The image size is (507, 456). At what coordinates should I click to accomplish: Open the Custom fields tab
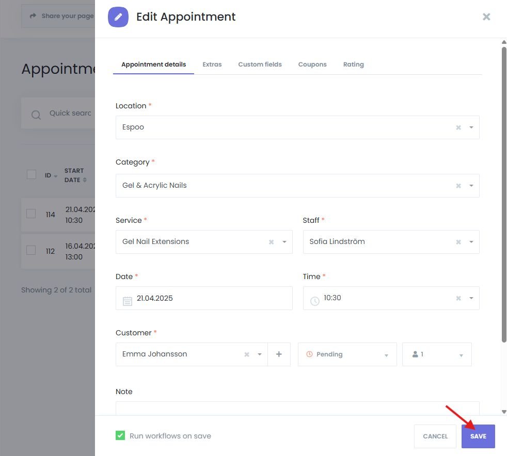[x=260, y=64]
